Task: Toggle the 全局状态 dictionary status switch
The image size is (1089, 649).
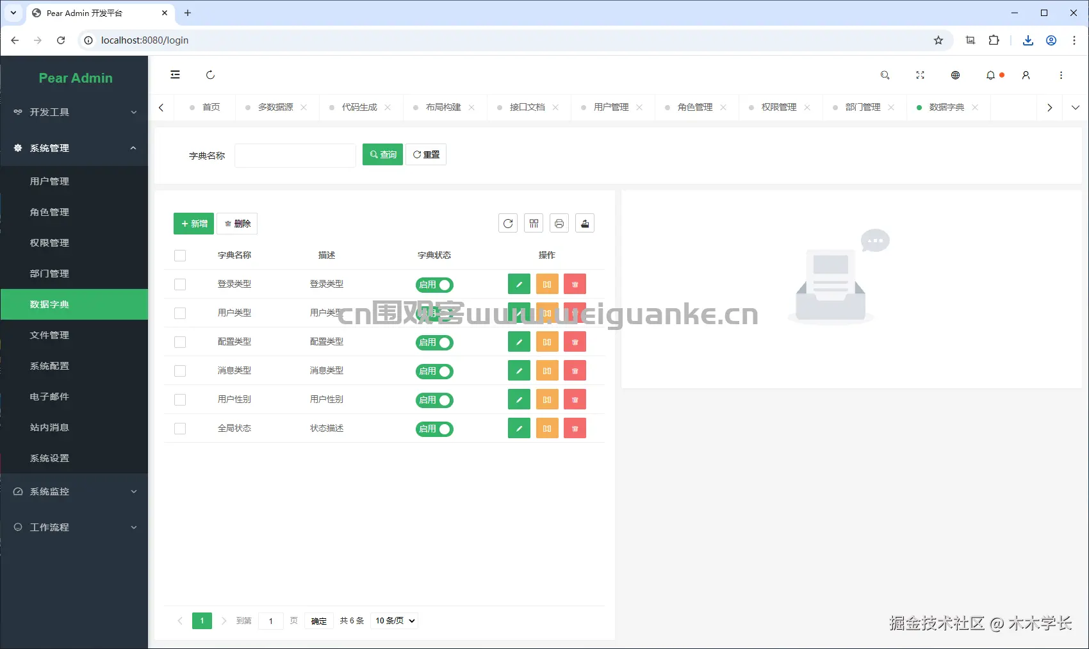Action: click(x=434, y=429)
